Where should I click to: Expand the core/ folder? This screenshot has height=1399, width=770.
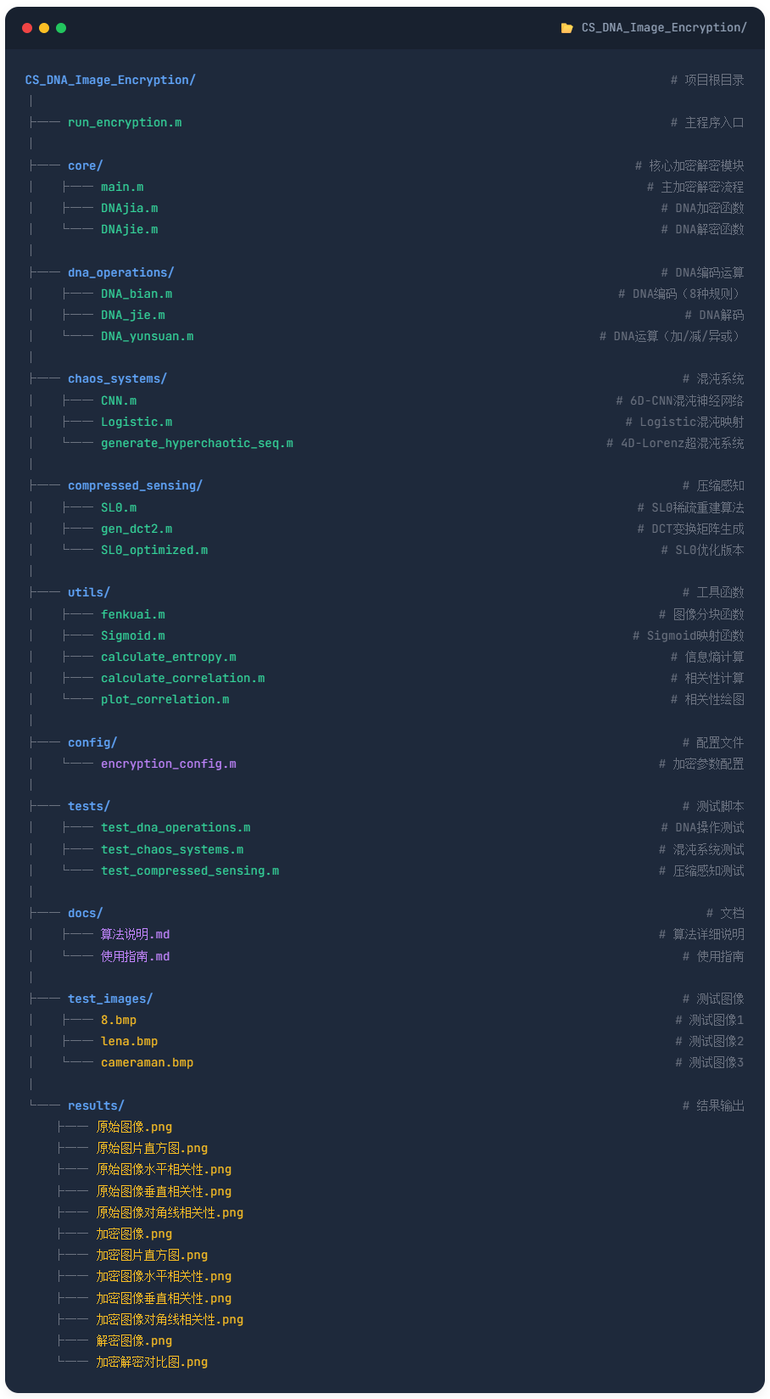85,165
